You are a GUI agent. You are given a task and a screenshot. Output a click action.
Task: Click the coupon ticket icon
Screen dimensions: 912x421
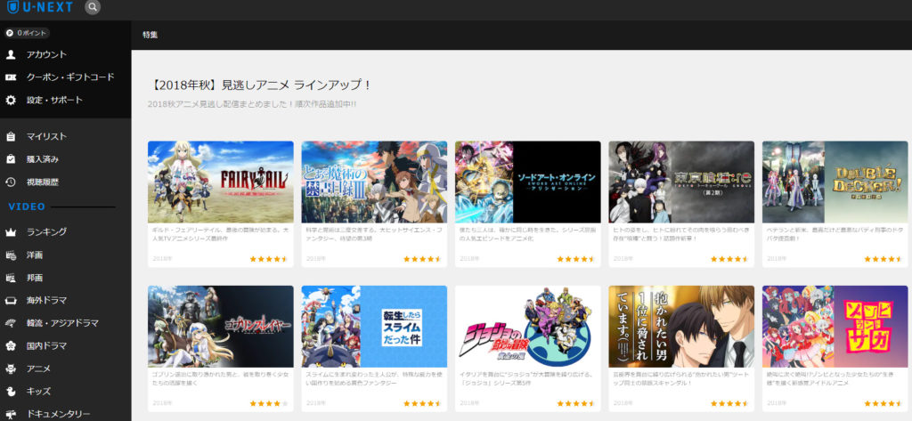11,77
